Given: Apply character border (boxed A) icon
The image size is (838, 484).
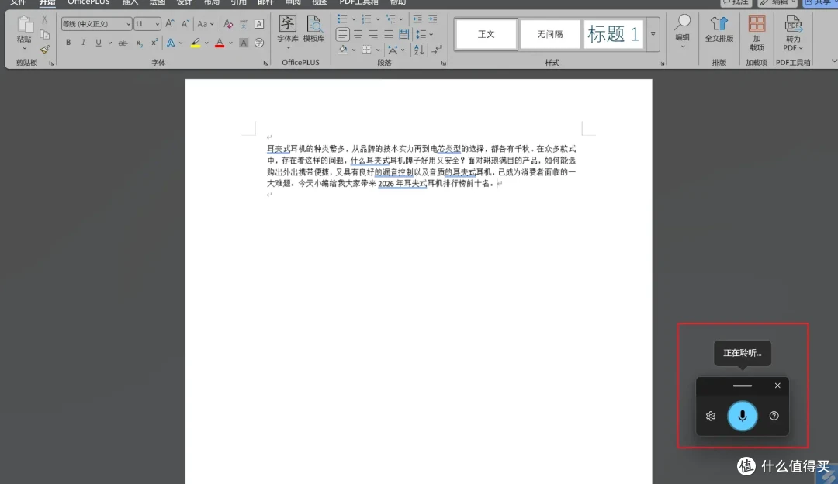Looking at the screenshot, I should point(259,23).
